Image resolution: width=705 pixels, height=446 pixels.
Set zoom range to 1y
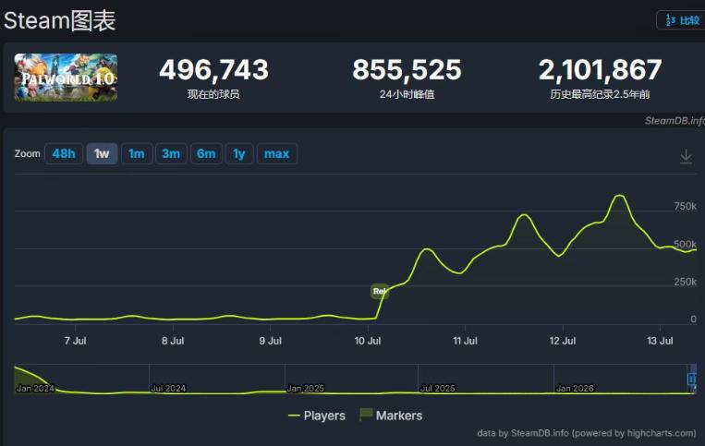[x=239, y=153]
